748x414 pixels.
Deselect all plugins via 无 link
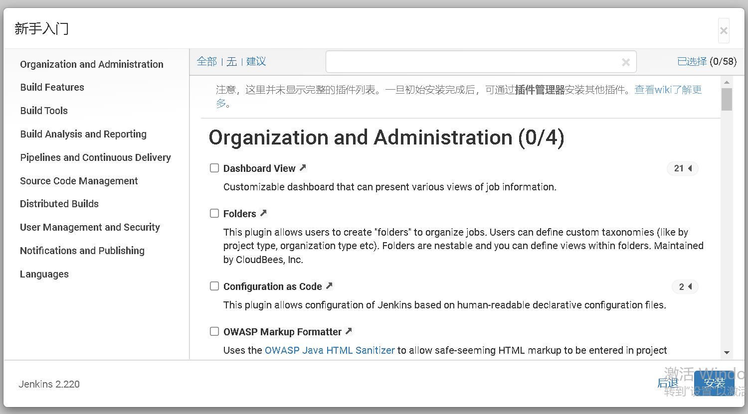point(231,61)
